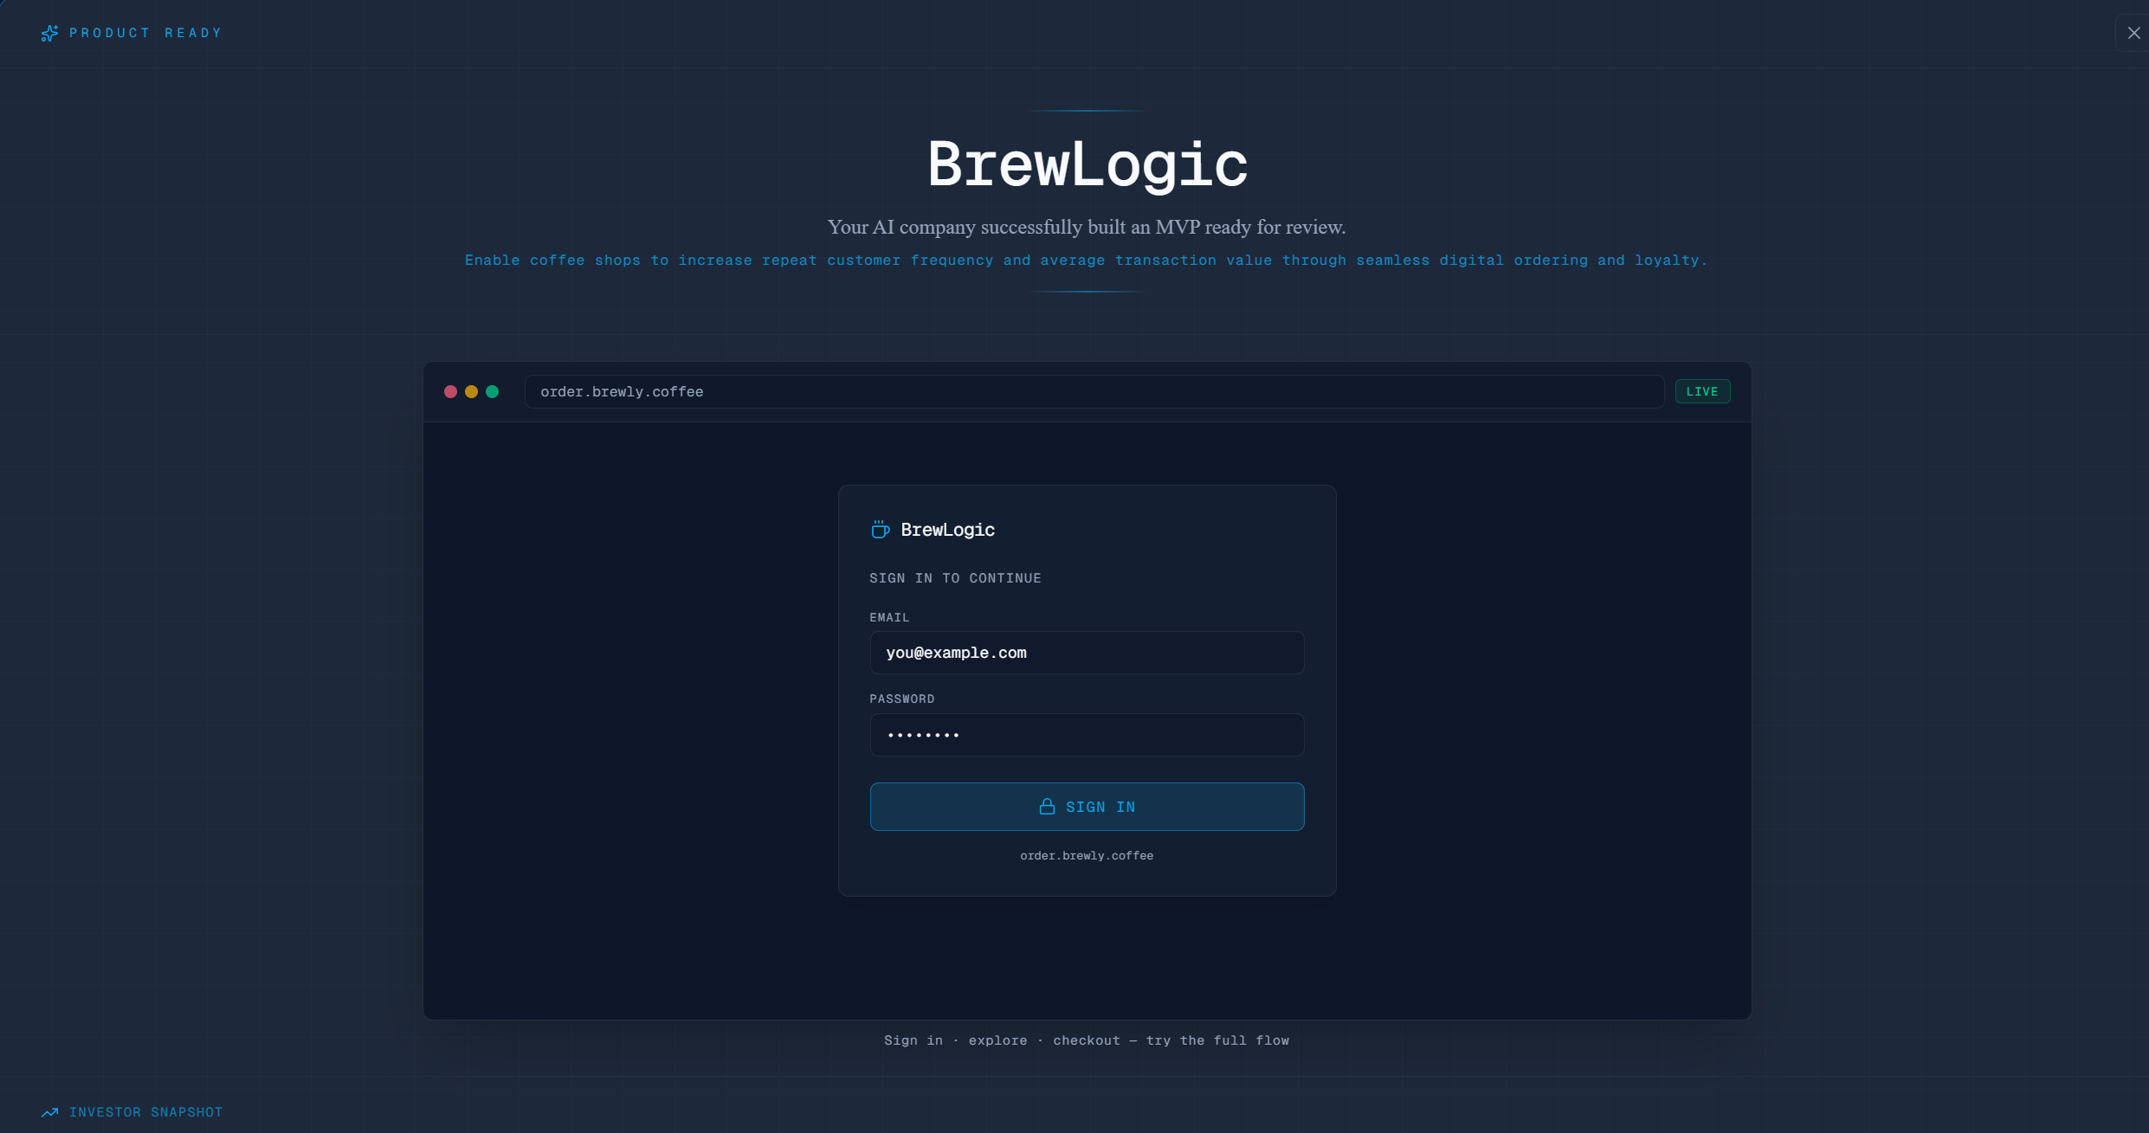Click the Sign In button

(1087, 807)
